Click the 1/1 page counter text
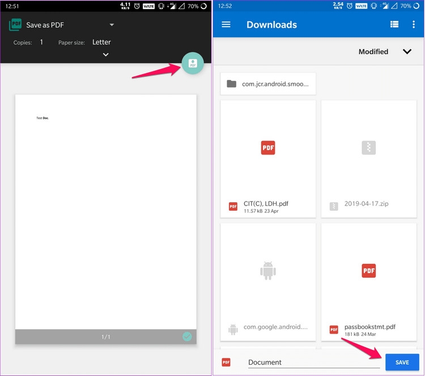425x376 pixels. 106,337
